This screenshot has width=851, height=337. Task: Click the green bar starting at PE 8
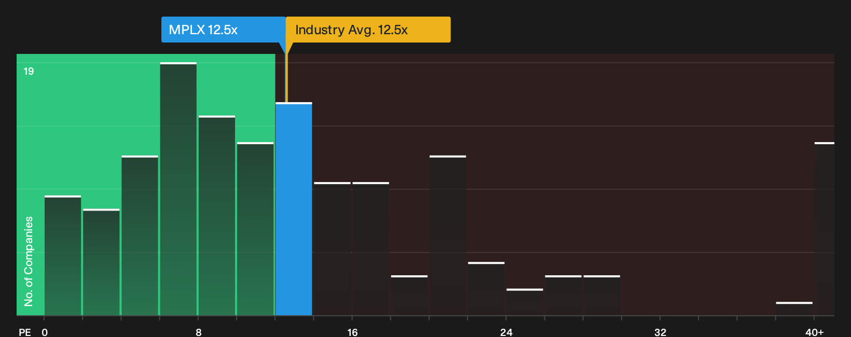pyautogui.click(x=217, y=216)
